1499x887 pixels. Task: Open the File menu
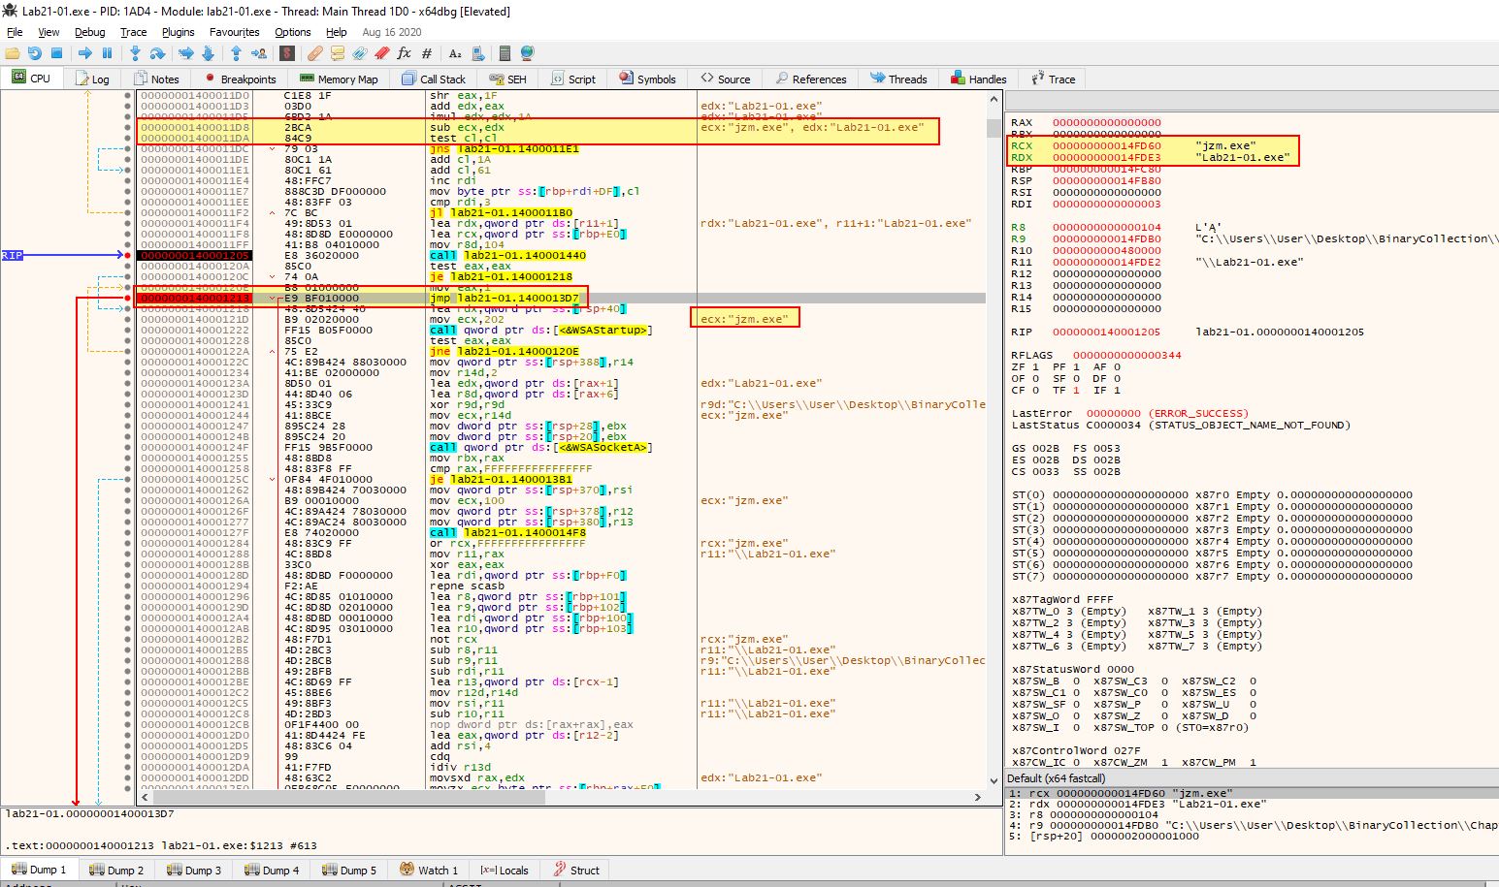(x=15, y=32)
